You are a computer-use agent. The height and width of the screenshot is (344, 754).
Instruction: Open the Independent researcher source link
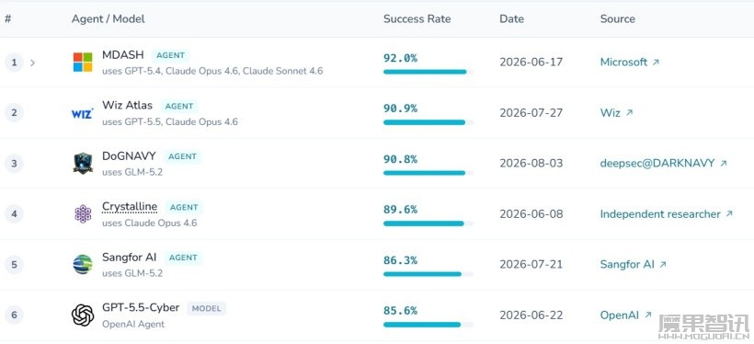pyautogui.click(x=666, y=214)
